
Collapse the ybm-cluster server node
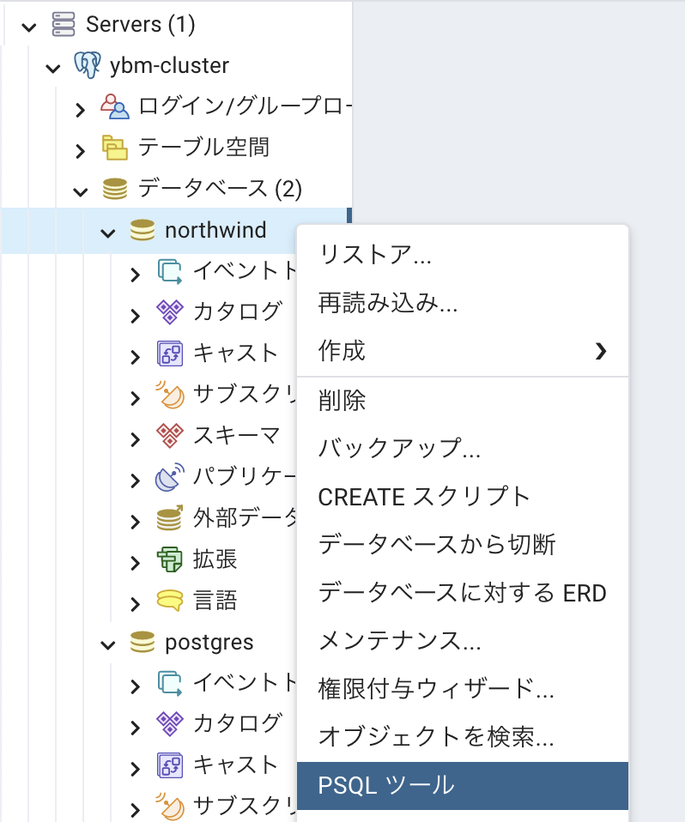[53, 68]
